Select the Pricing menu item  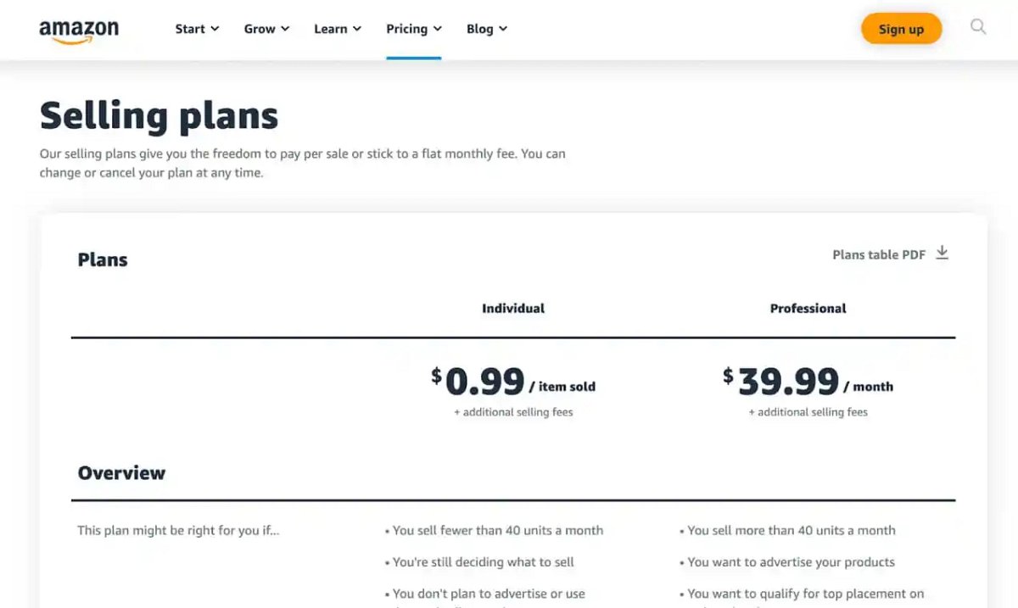[x=407, y=28]
